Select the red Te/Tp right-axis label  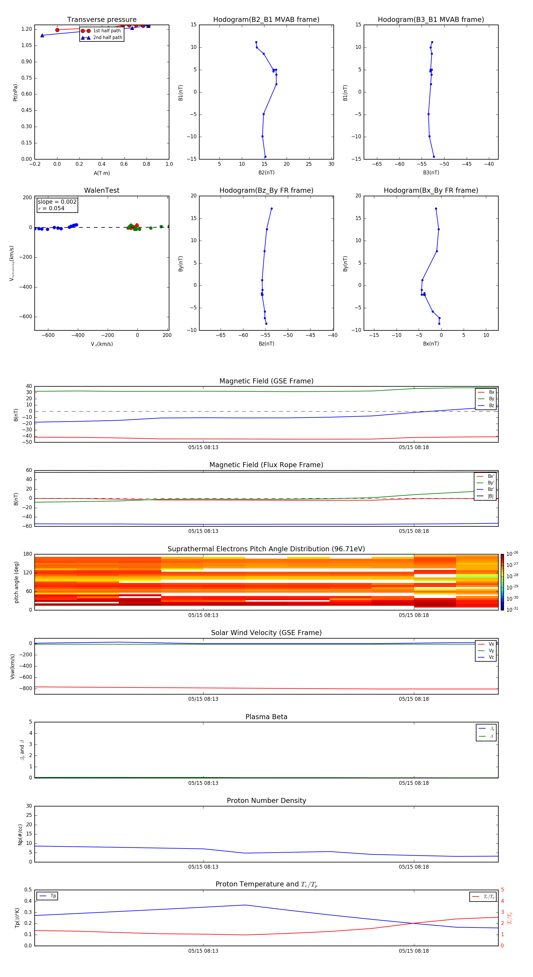[x=510, y=918]
